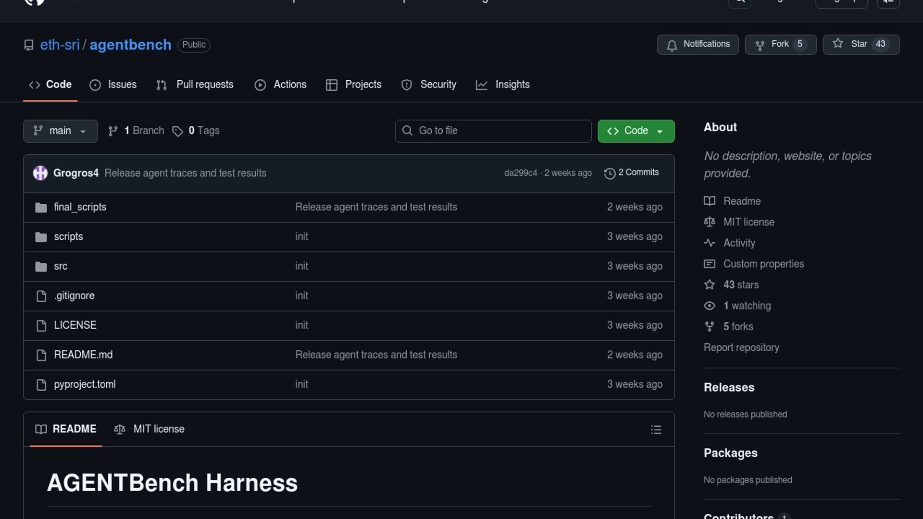The width and height of the screenshot is (923, 519).
Task: Click the pulse icon next to Activity
Action: click(709, 243)
